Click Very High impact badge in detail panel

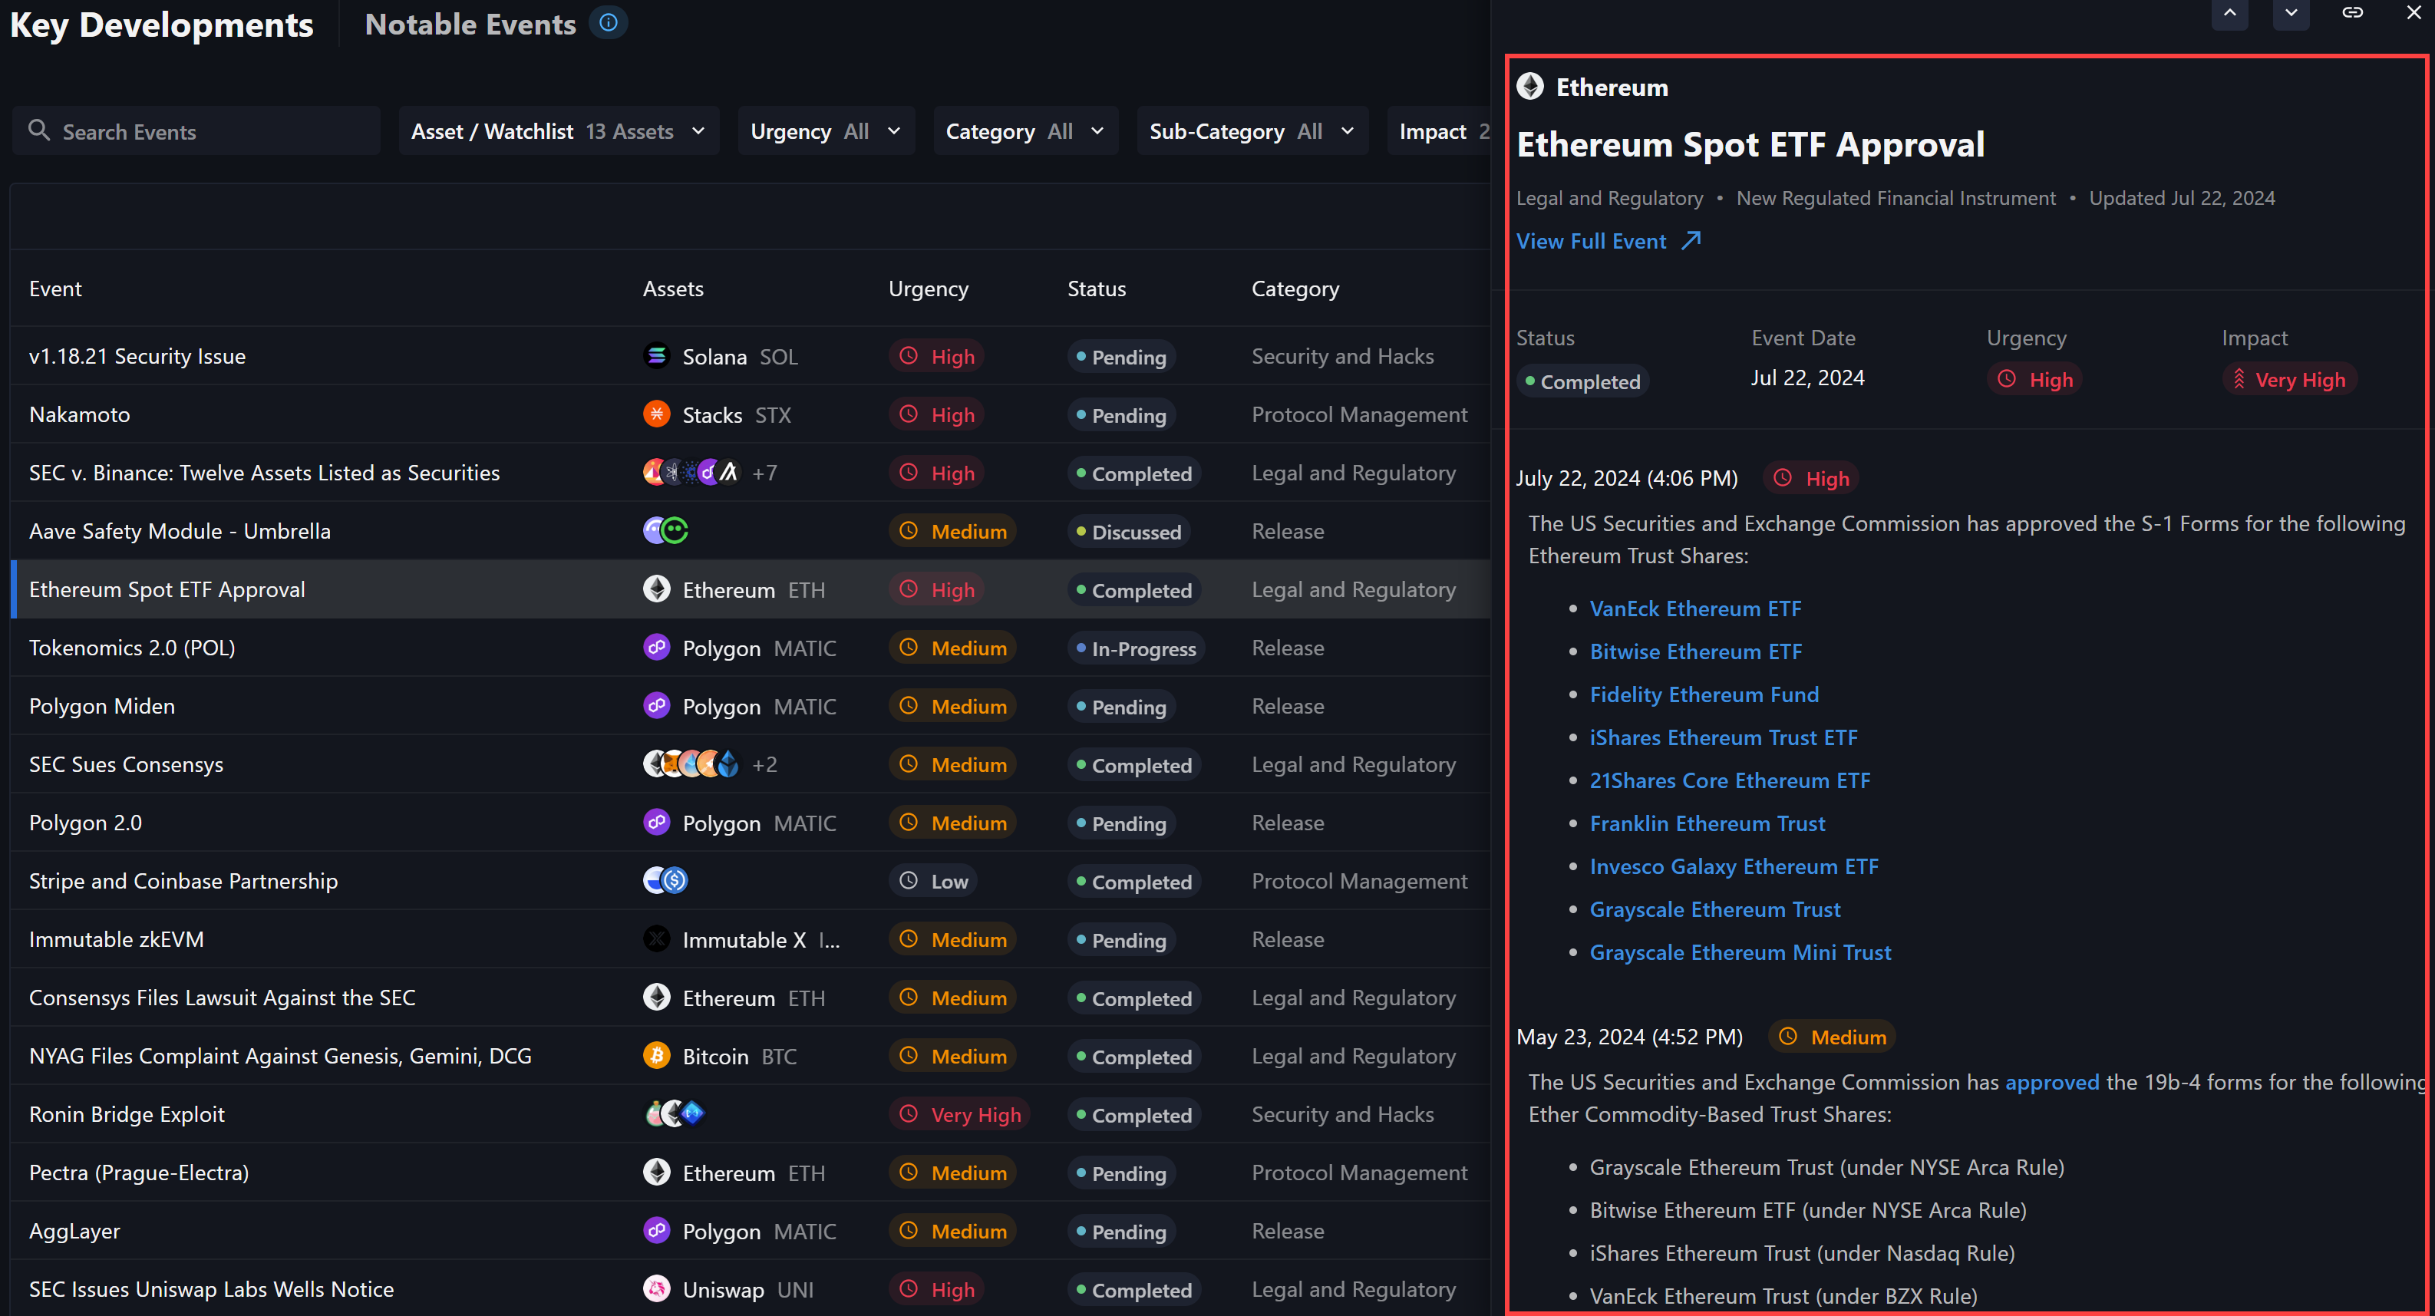[x=2289, y=380]
